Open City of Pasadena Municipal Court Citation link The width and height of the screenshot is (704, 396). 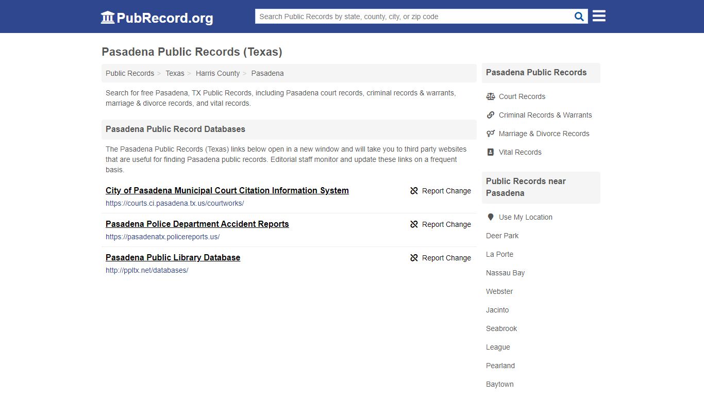227,190
